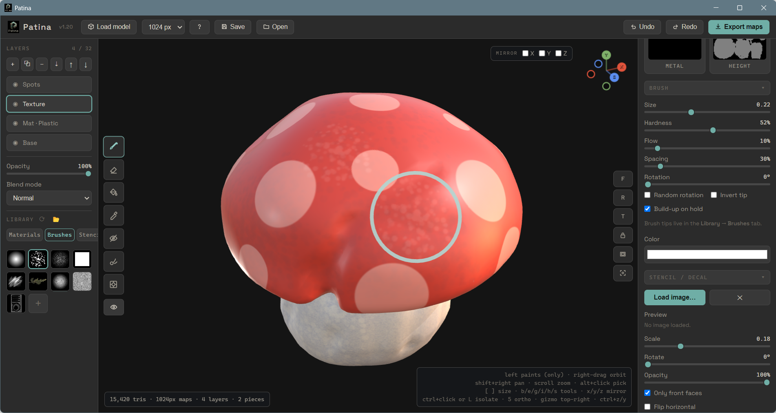Open the library folder icon
Viewport: 776px width, 413px height.
pyautogui.click(x=56, y=219)
